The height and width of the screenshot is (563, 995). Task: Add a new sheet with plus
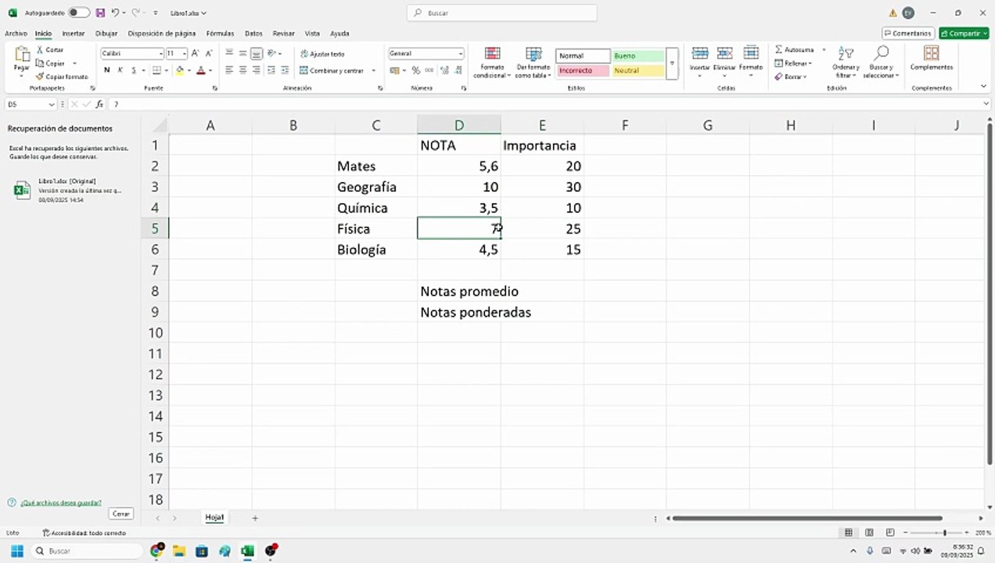click(254, 518)
